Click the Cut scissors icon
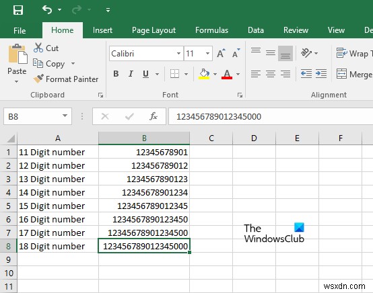Viewport: 373px width, 293px height. click(38, 48)
